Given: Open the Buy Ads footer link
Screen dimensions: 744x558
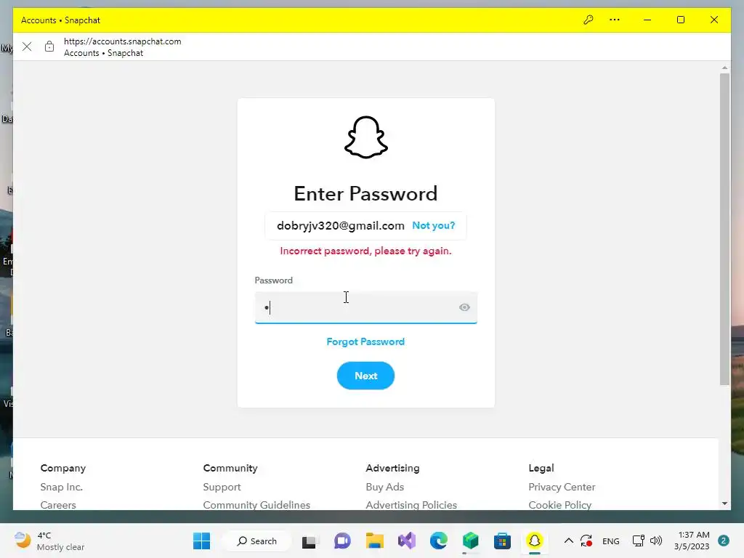Looking at the screenshot, I should tap(384, 487).
